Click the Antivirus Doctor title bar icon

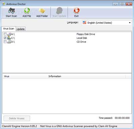pos(4,4)
